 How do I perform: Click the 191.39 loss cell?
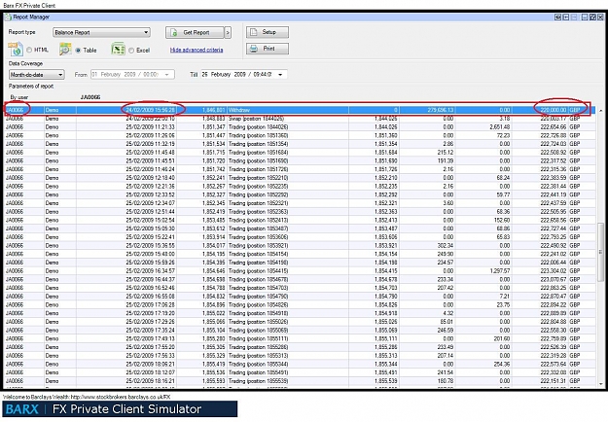coord(446,160)
